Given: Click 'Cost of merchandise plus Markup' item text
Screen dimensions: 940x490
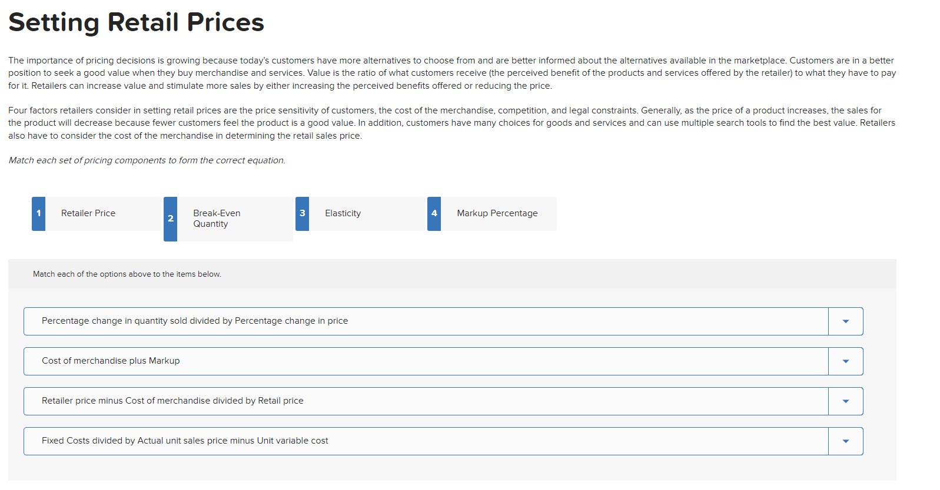Looking at the screenshot, I should [111, 361].
